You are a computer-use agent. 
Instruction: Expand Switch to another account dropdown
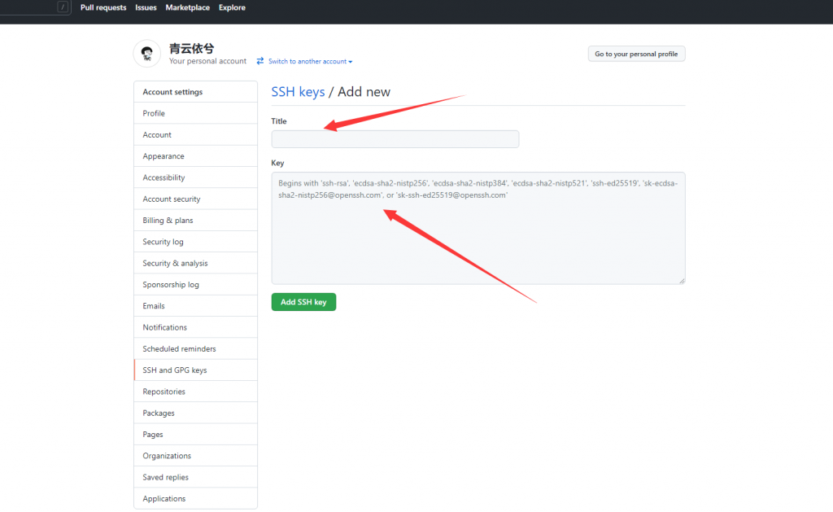pos(310,61)
